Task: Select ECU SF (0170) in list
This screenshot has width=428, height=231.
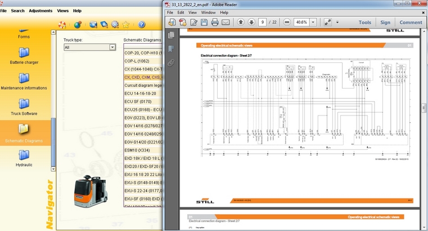Action: point(143,101)
